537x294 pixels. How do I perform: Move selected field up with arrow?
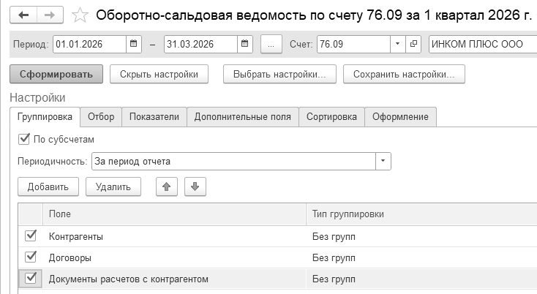click(x=167, y=186)
